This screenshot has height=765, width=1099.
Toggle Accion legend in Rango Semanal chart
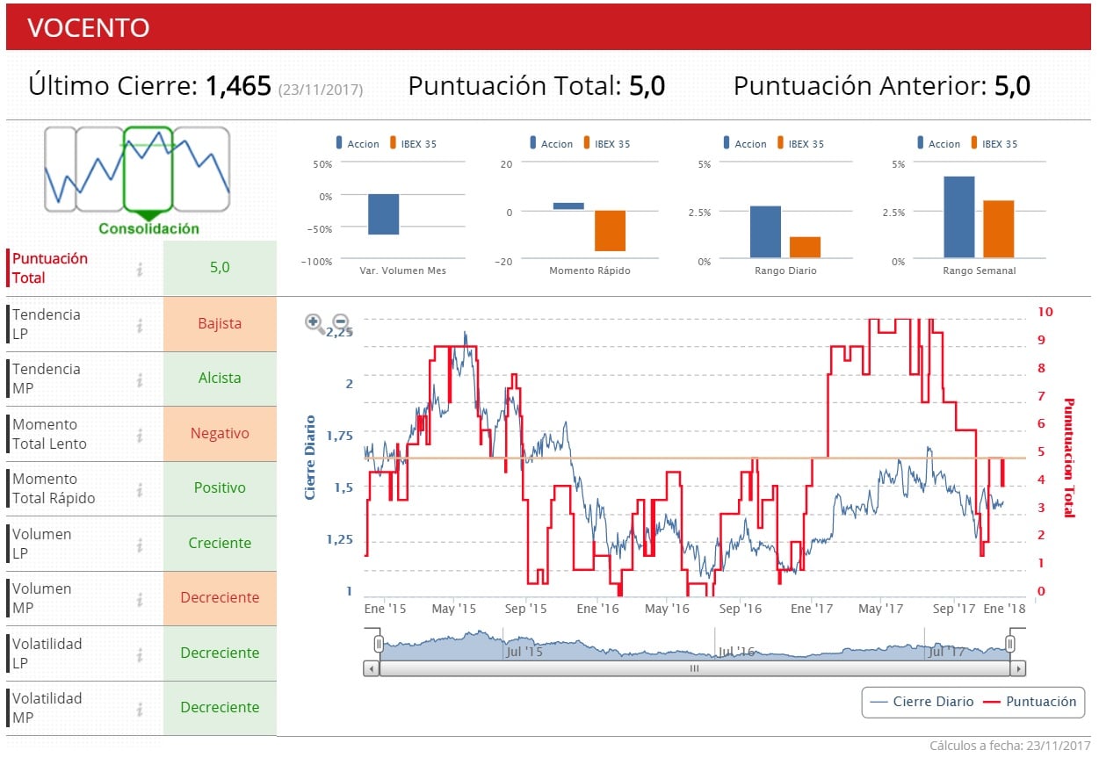pos(938,144)
